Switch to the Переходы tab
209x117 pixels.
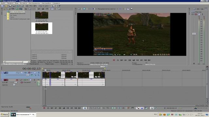coord(49,64)
